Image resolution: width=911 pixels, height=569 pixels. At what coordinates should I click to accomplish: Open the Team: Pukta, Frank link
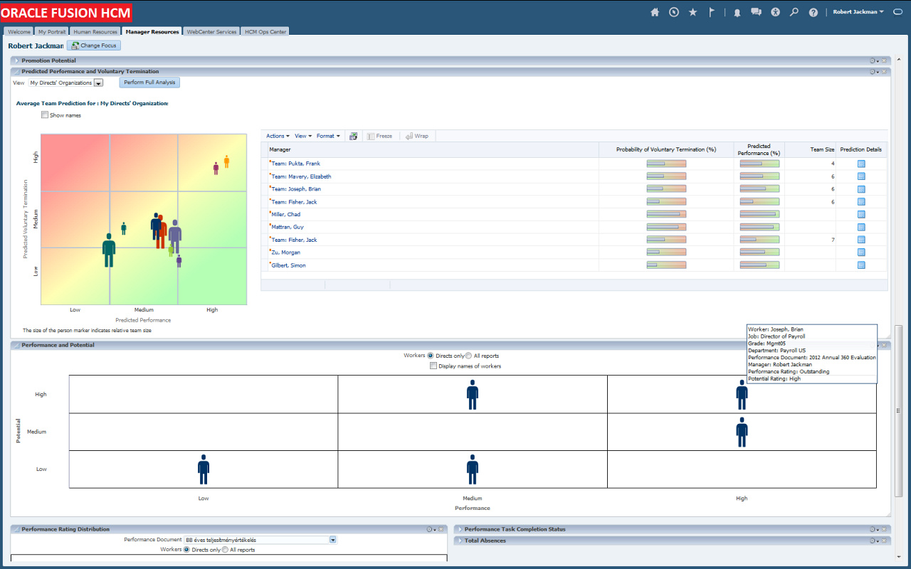click(296, 164)
